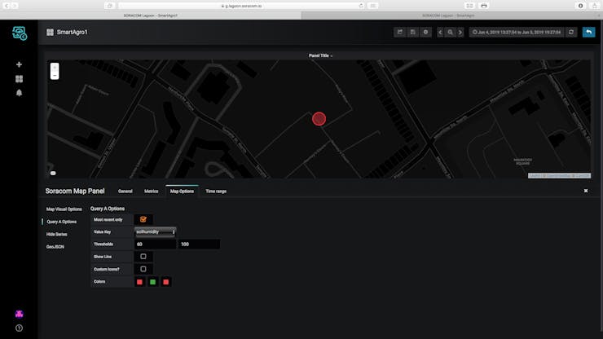Open the SmartAgro1 dashboard picker

tap(68, 33)
